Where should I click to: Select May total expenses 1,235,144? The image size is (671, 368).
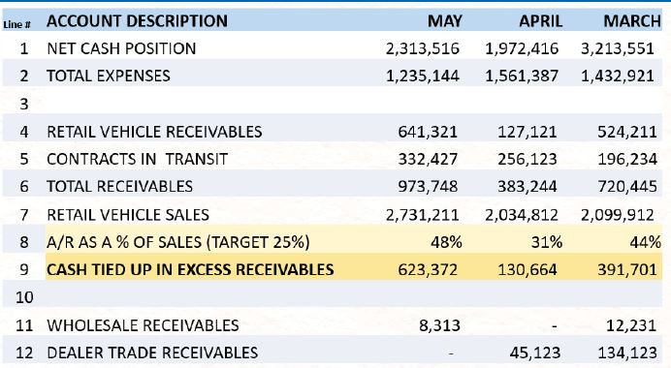click(x=423, y=77)
